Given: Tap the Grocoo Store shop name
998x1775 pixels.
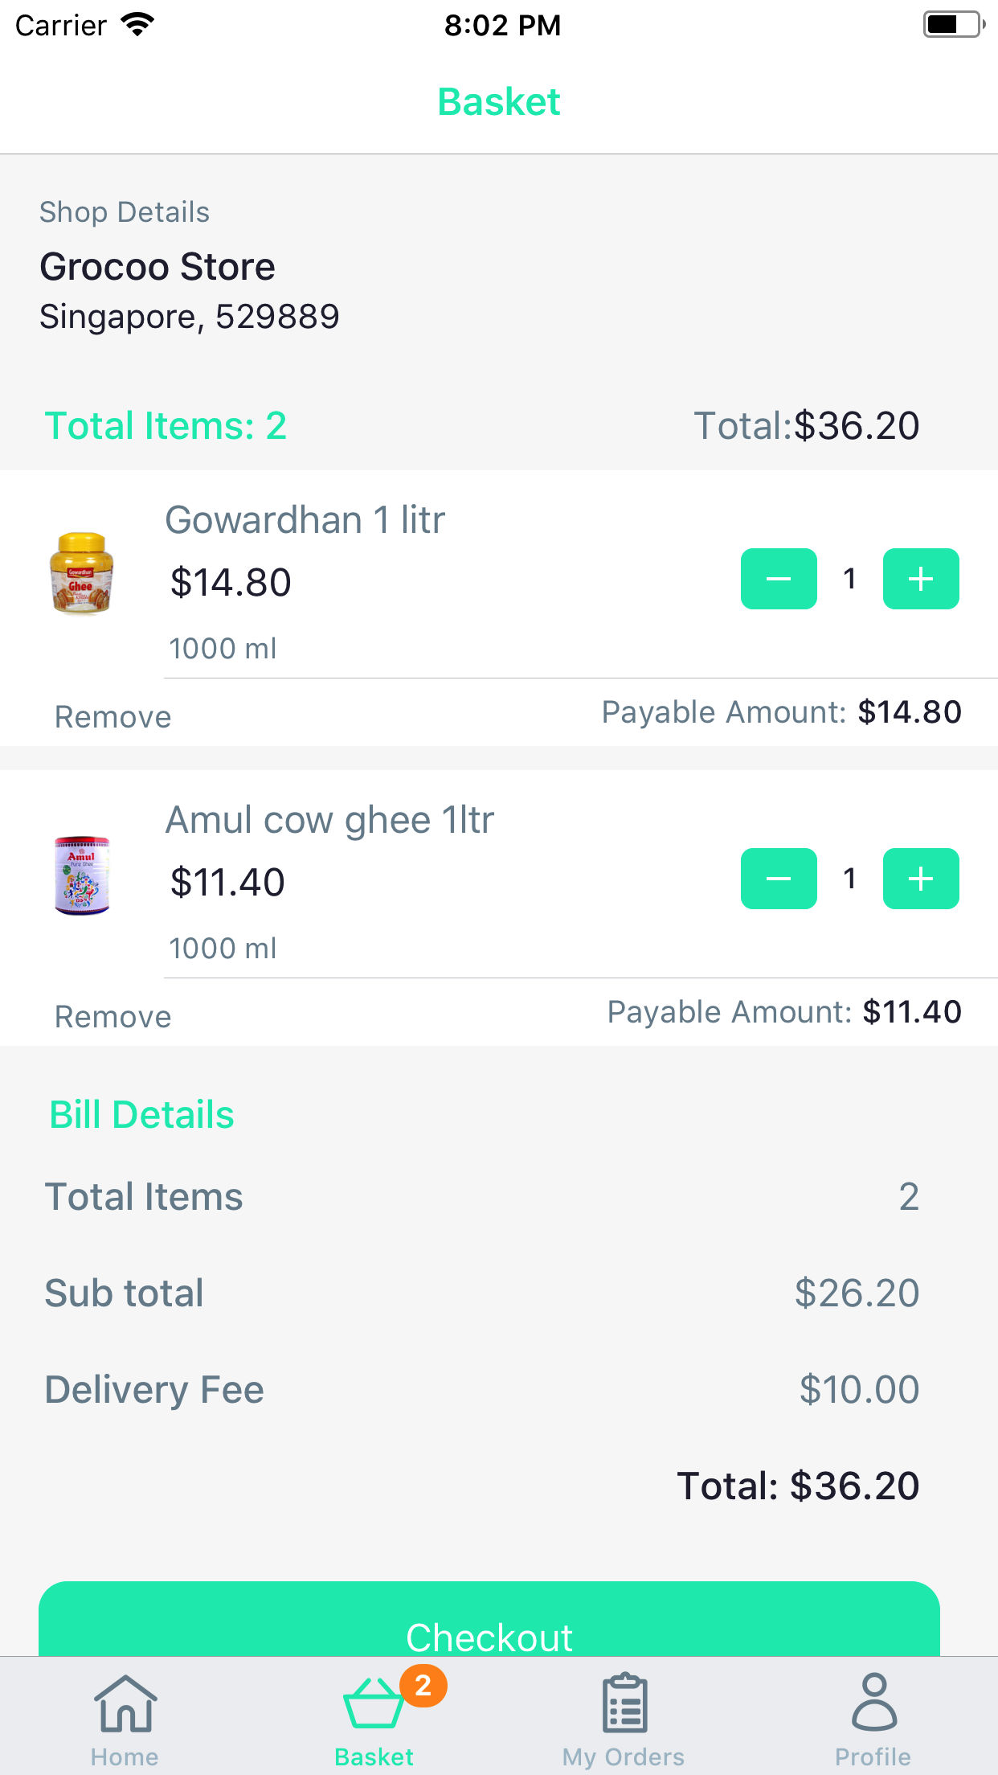Looking at the screenshot, I should (x=157, y=267).
